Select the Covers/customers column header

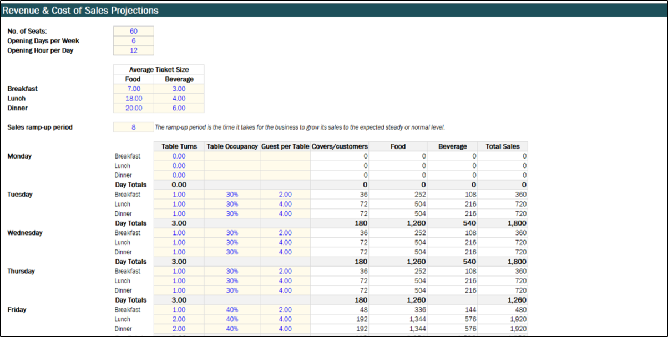coord(340,146)
